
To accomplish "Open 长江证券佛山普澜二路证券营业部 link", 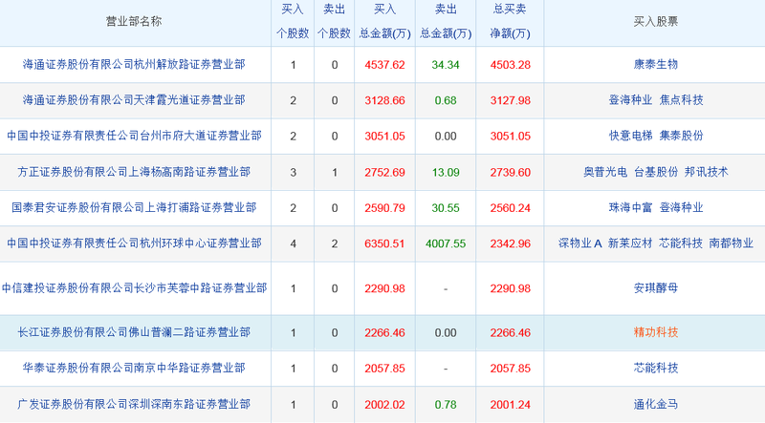I will (x=134, y=332).
